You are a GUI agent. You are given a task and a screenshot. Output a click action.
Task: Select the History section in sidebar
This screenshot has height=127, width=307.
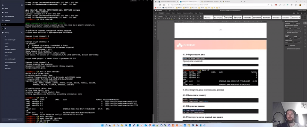point(7,33)
